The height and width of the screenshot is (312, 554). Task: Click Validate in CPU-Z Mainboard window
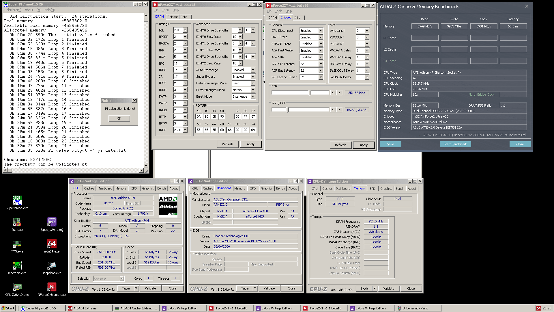coord(269,288)
